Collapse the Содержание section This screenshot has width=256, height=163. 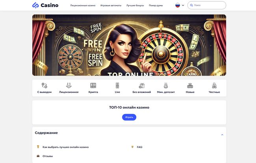tap(222, 135)
